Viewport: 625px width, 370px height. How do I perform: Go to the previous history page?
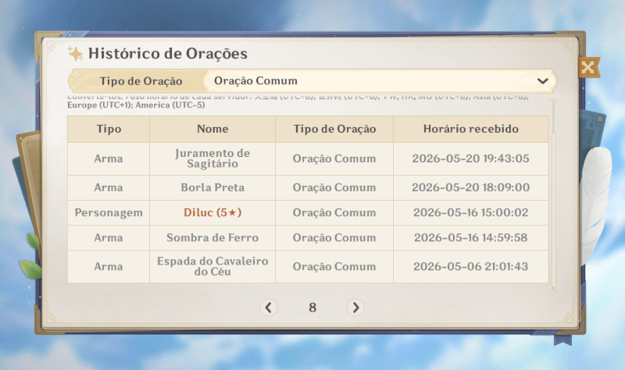pyautogui.click(x=268, y=308)
